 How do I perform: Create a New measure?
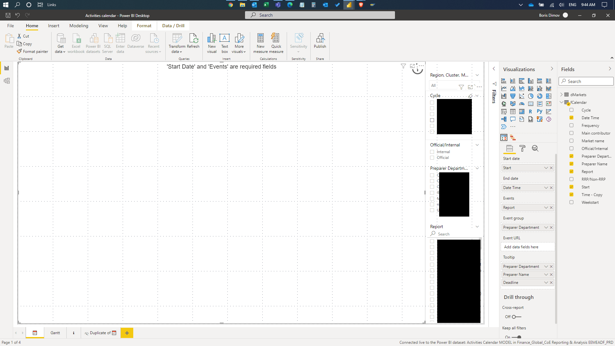[x=260, y=43]
